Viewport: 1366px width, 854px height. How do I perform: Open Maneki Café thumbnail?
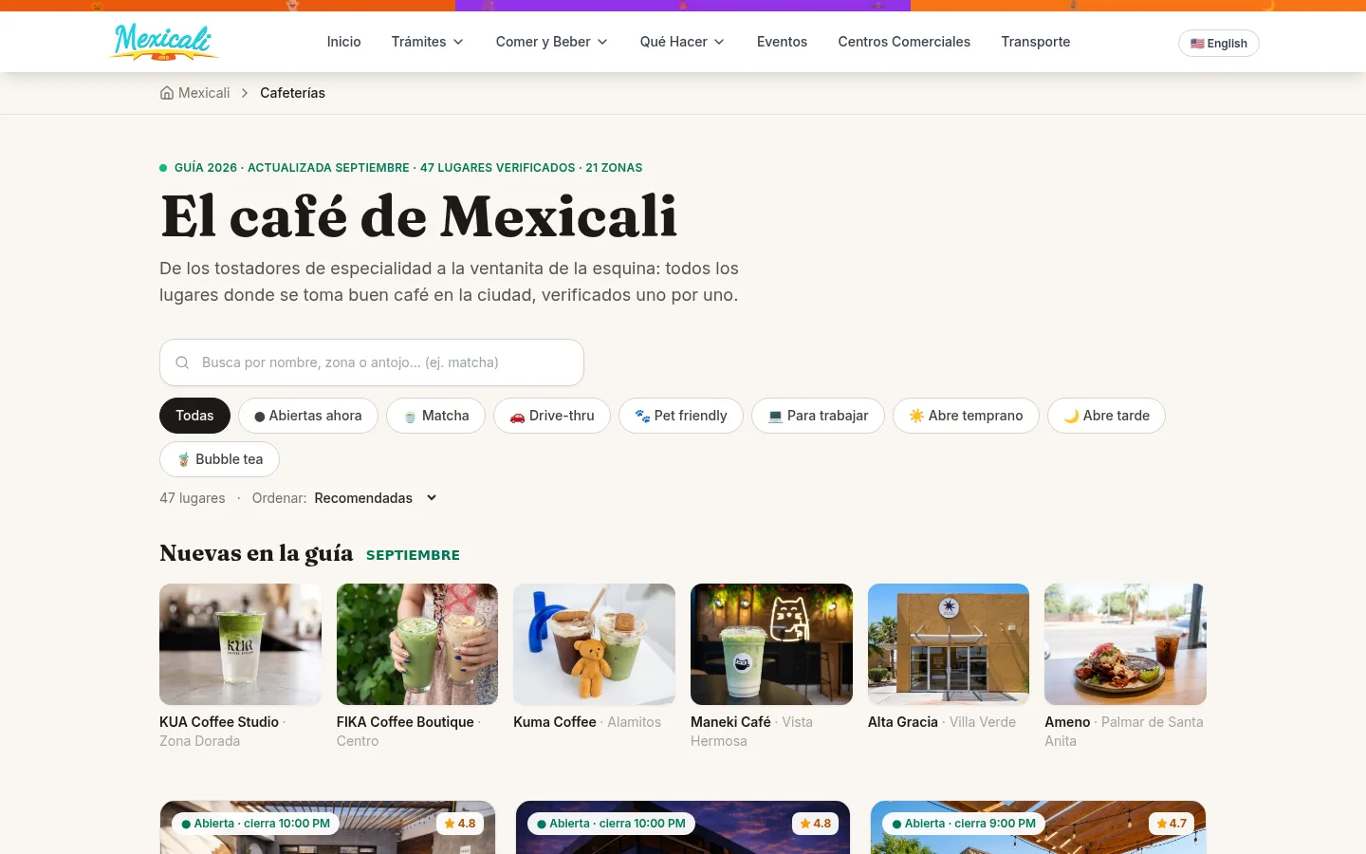pos(771,644)
